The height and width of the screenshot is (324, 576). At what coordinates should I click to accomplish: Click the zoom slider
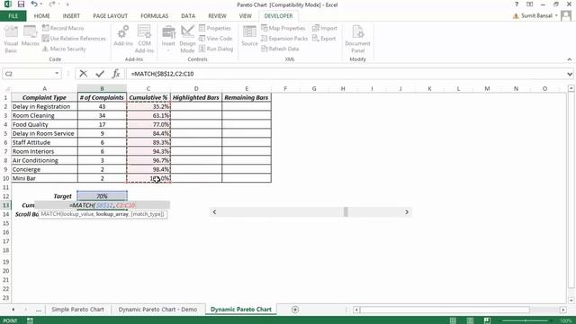pyautogui.click(x=526, y=320)
